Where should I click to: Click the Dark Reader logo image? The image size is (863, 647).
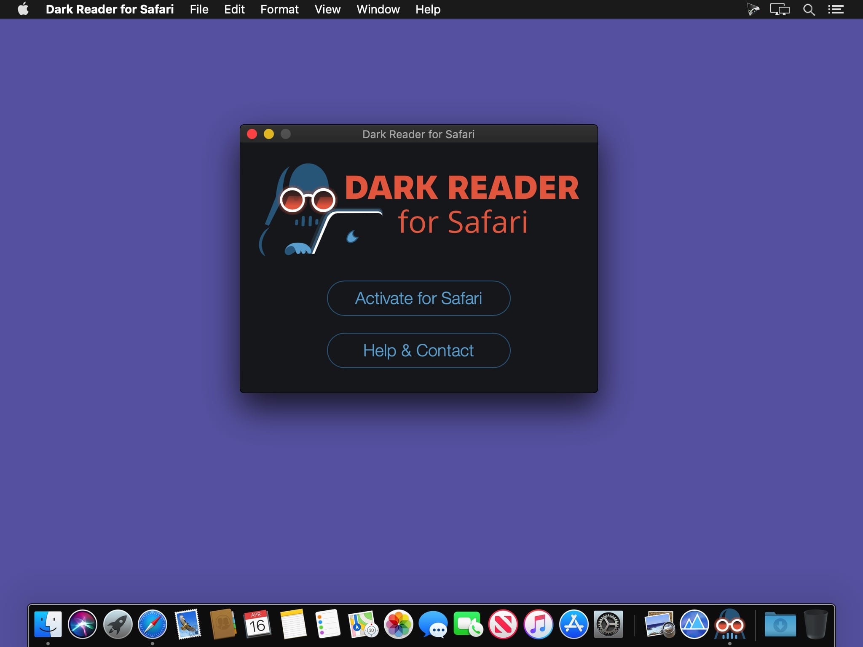(419, 209)
